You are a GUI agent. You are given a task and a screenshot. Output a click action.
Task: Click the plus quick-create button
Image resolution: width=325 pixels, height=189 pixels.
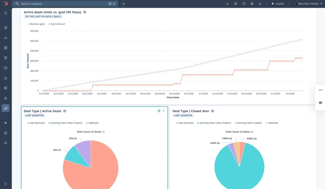coord(123,4)
